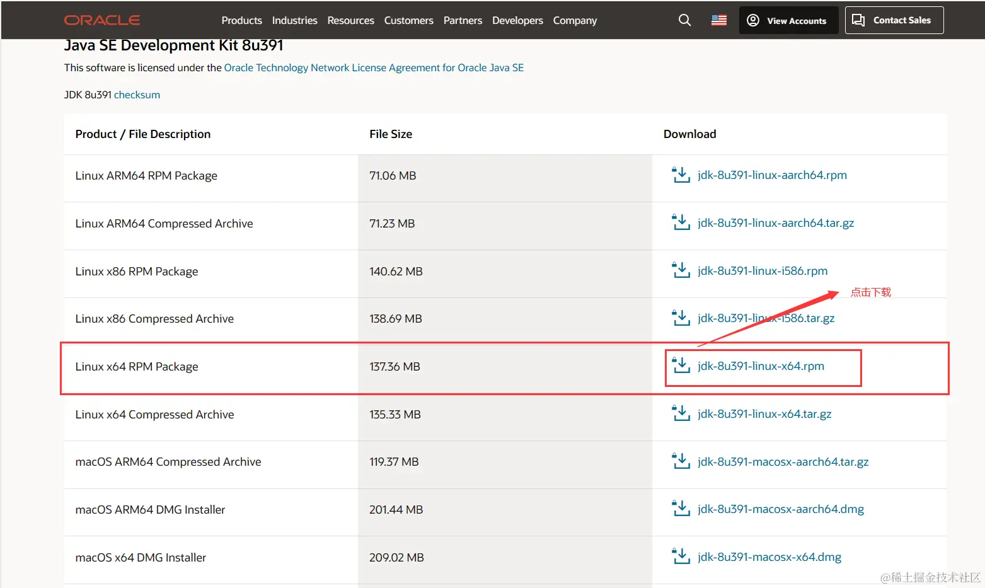985x588 pixels.
Task: Open the site search magnifier icon
Action: [x=684, y=20]
